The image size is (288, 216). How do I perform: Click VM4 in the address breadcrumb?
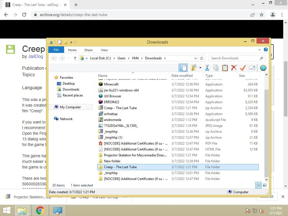click(135, 58)
